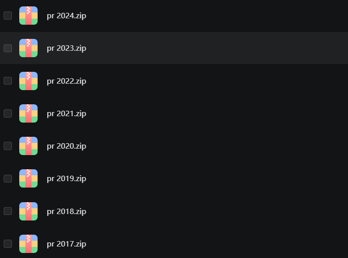Click the zip icon for pr 2022.zip
Image resolution: width=348 pixels, height=258 pixels.
tap(28, 81)
